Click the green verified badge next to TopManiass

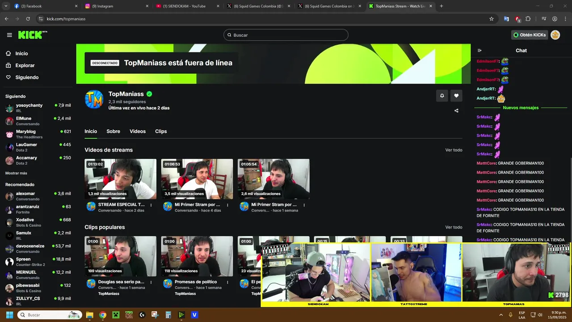[x=149, y=94]
